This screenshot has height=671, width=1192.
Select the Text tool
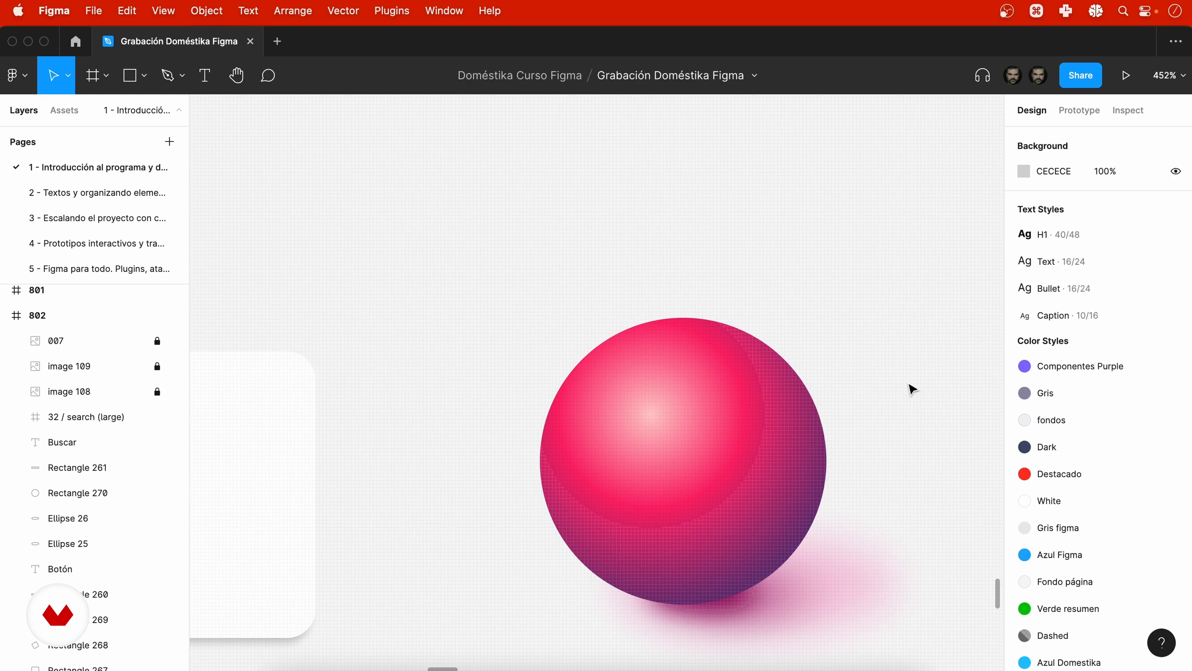[205, 75]
